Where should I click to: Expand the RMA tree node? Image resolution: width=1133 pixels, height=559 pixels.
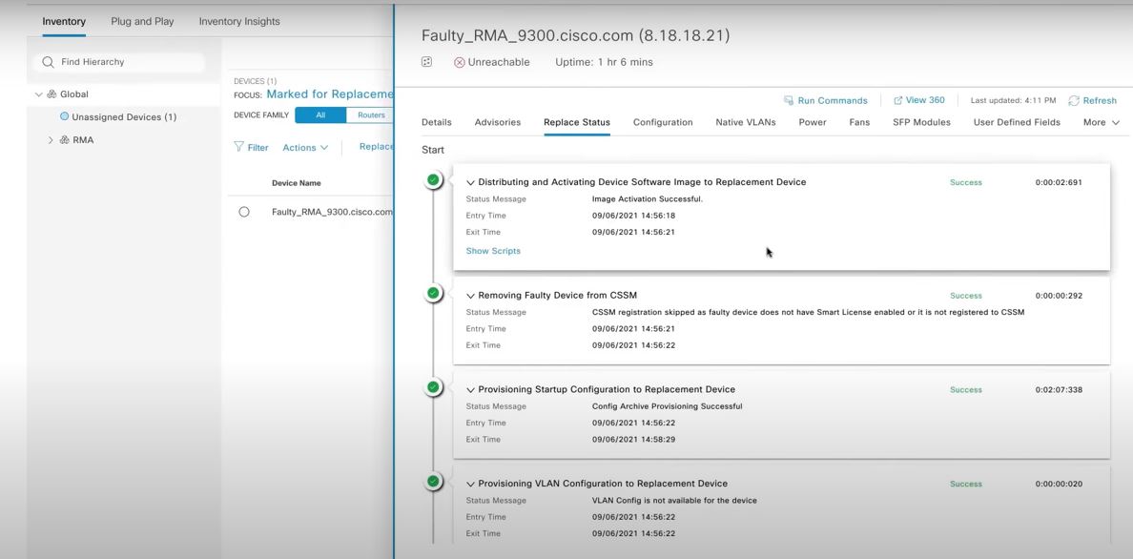pyautogui.click(x=51, y=138)
